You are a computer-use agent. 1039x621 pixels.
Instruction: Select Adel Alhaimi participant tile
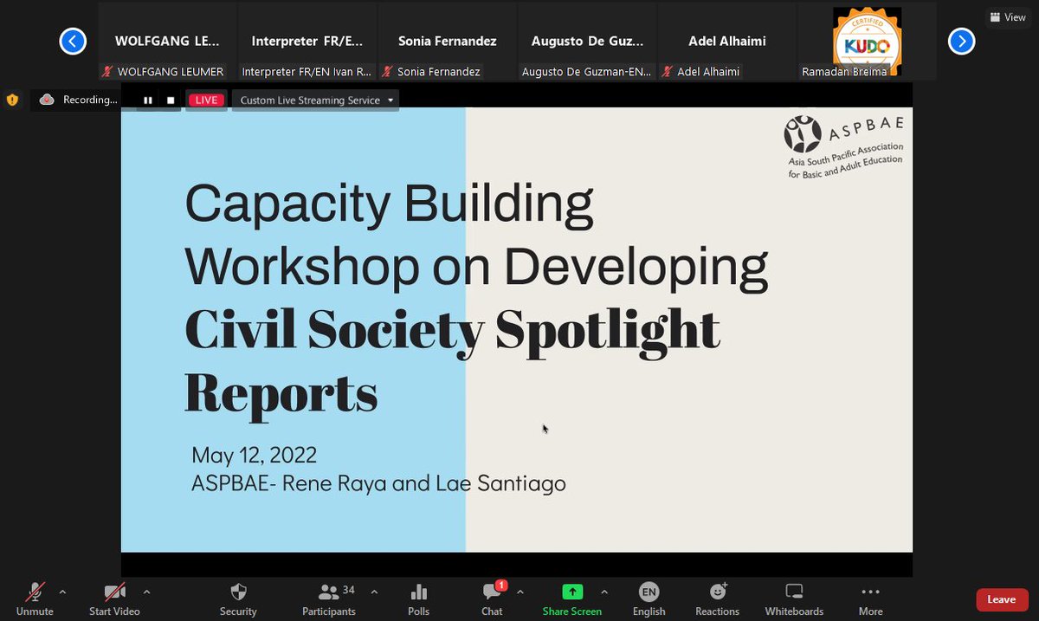click(727, 42)
